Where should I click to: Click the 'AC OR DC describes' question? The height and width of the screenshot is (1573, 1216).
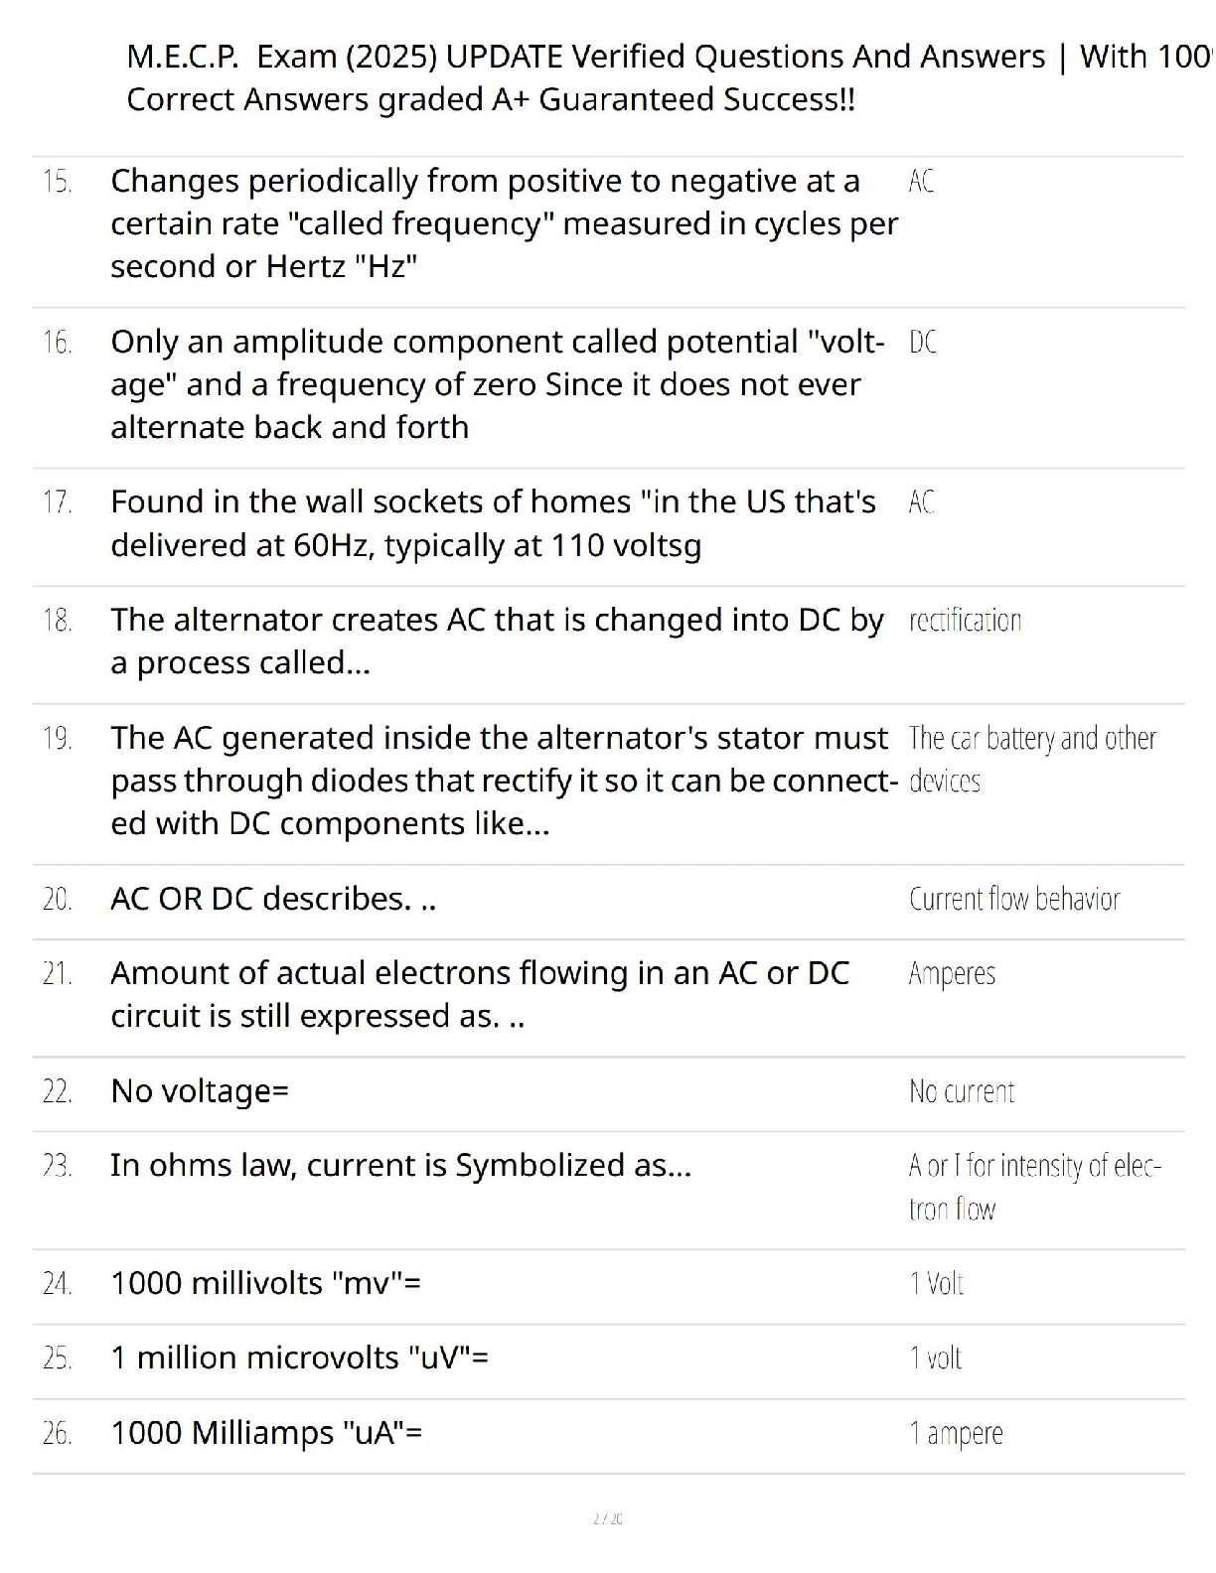[x=273, y=899]
